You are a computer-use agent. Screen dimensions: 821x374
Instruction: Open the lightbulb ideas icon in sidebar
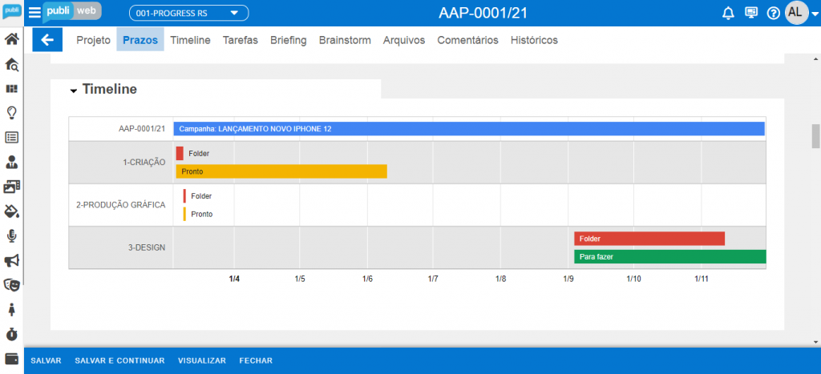[11, 113]
